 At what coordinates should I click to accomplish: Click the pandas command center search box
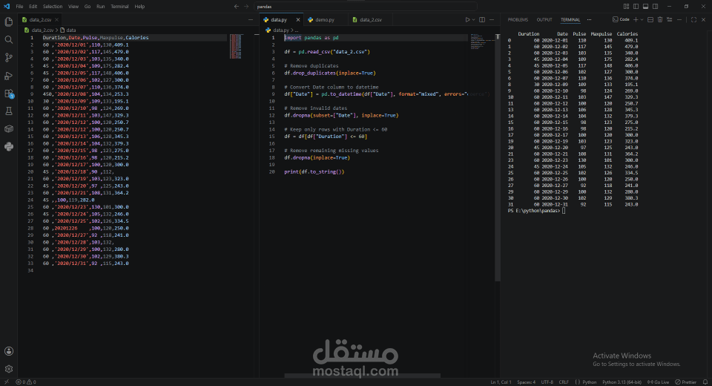366,7
